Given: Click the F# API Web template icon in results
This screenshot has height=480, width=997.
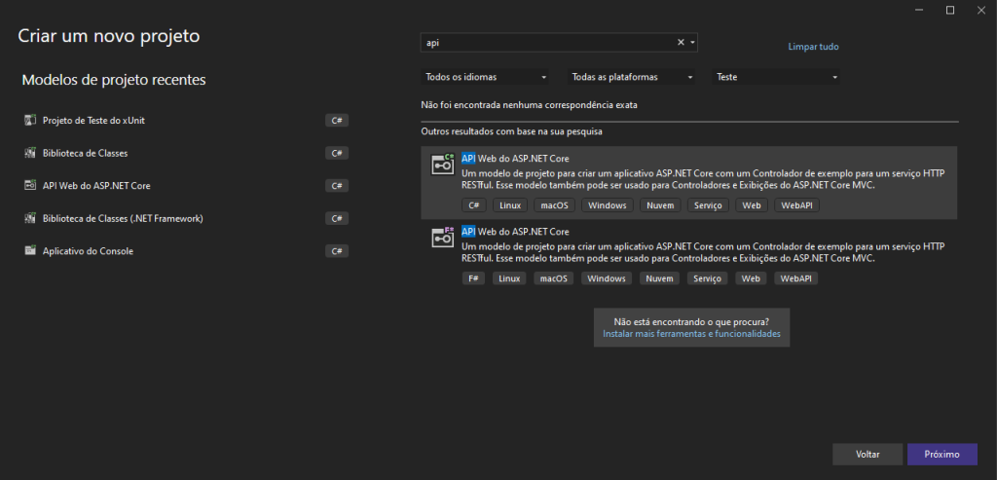Looking at the screenshot, I should [x=443, y=237].
